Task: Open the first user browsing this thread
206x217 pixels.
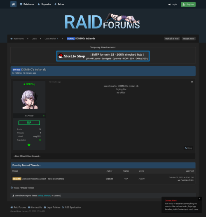Action: pos(40,196)
